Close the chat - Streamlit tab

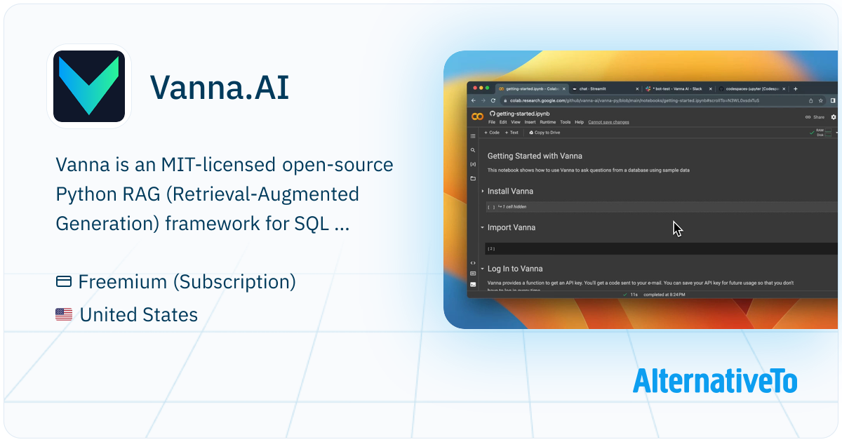click(x=637, y=89)
